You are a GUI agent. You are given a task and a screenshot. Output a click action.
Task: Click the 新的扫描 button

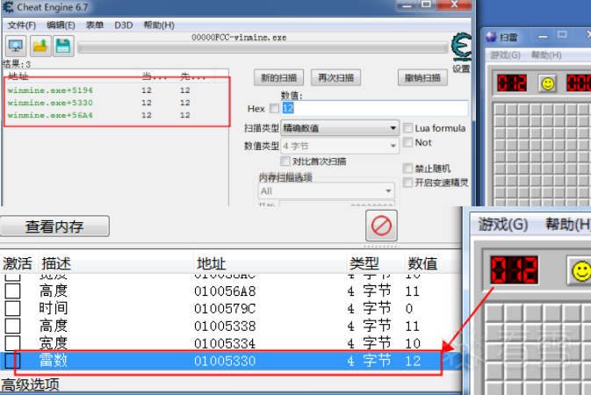[279, 78]
